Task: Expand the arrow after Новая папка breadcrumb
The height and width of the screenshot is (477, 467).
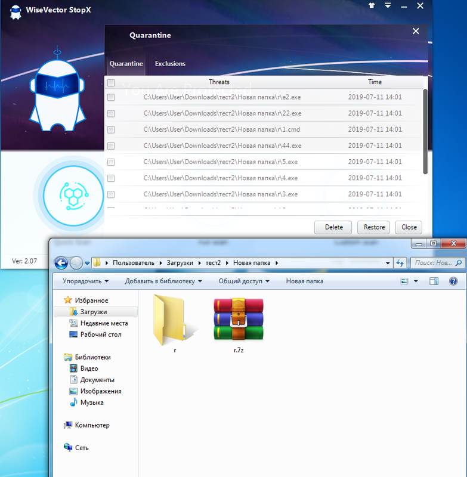Action: [277, 263]
